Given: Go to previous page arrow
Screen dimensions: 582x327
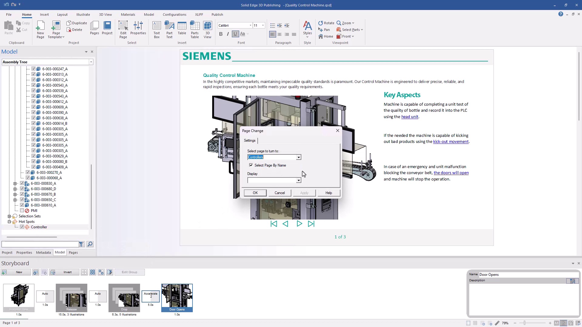Looking at the screenshot, I should (x=285, y=224).
